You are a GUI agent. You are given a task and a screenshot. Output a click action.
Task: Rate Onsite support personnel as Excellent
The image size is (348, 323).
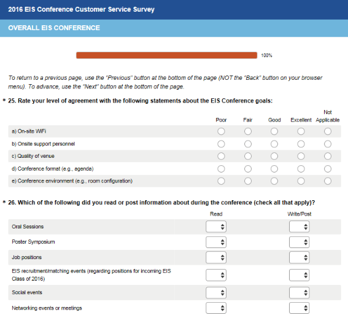[x=301, y=144]
